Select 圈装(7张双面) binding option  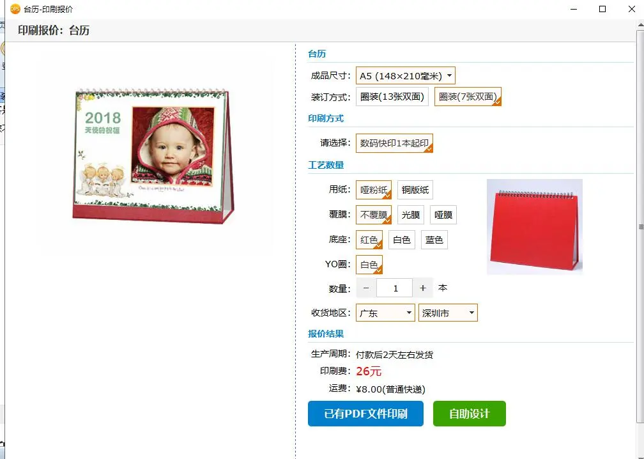[468, 97]
